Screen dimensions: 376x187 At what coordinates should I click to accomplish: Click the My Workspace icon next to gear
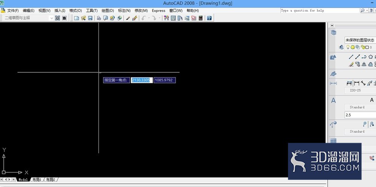64,18
